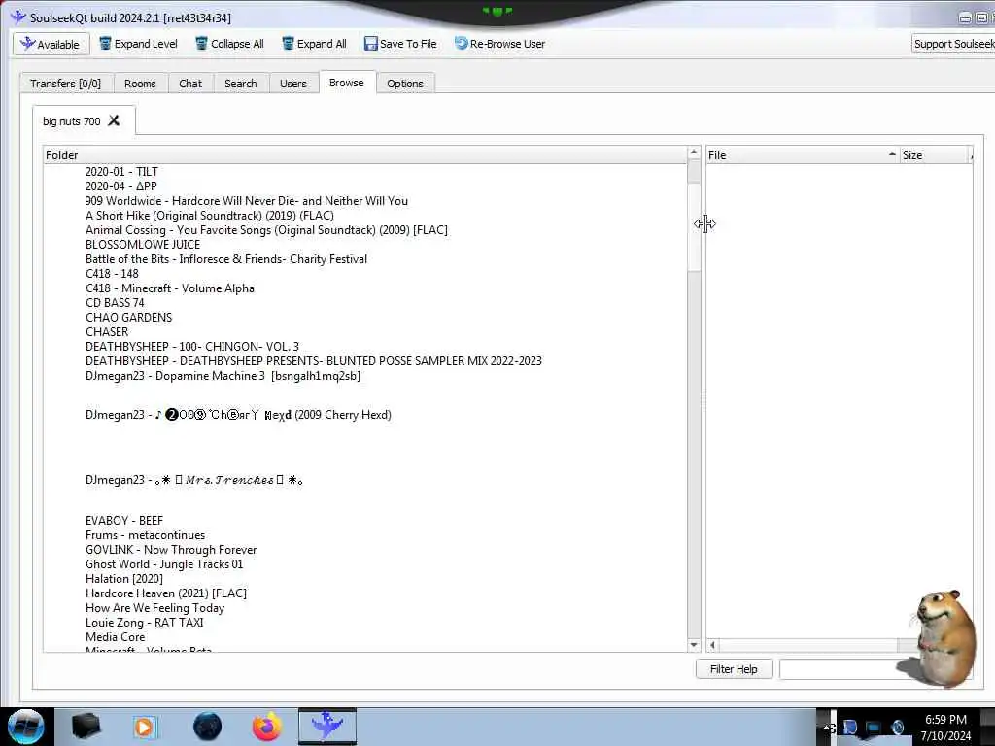This screenshot has height=746, width=995.
Task: Open the Chat tab
Action: pos(190,84)
